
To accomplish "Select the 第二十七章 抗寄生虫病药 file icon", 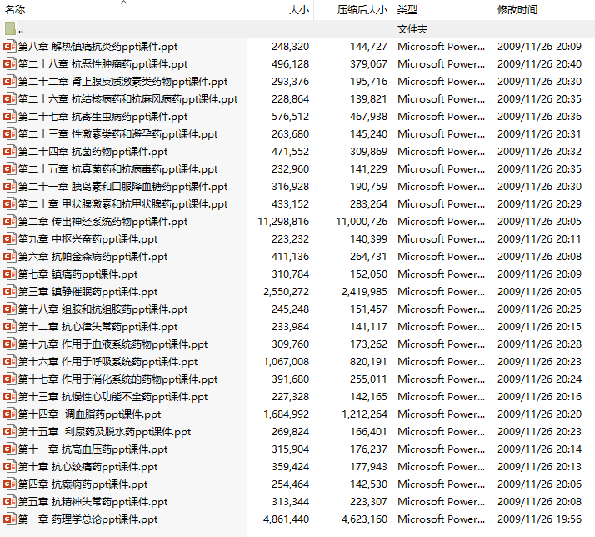I will (x=10, y=116).
